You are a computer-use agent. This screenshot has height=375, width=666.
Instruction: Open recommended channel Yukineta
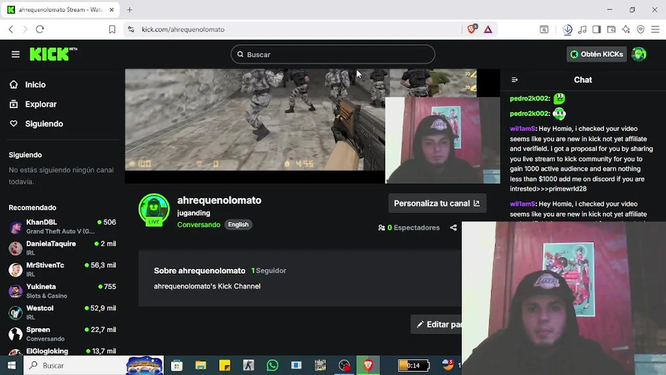[62, 291]
